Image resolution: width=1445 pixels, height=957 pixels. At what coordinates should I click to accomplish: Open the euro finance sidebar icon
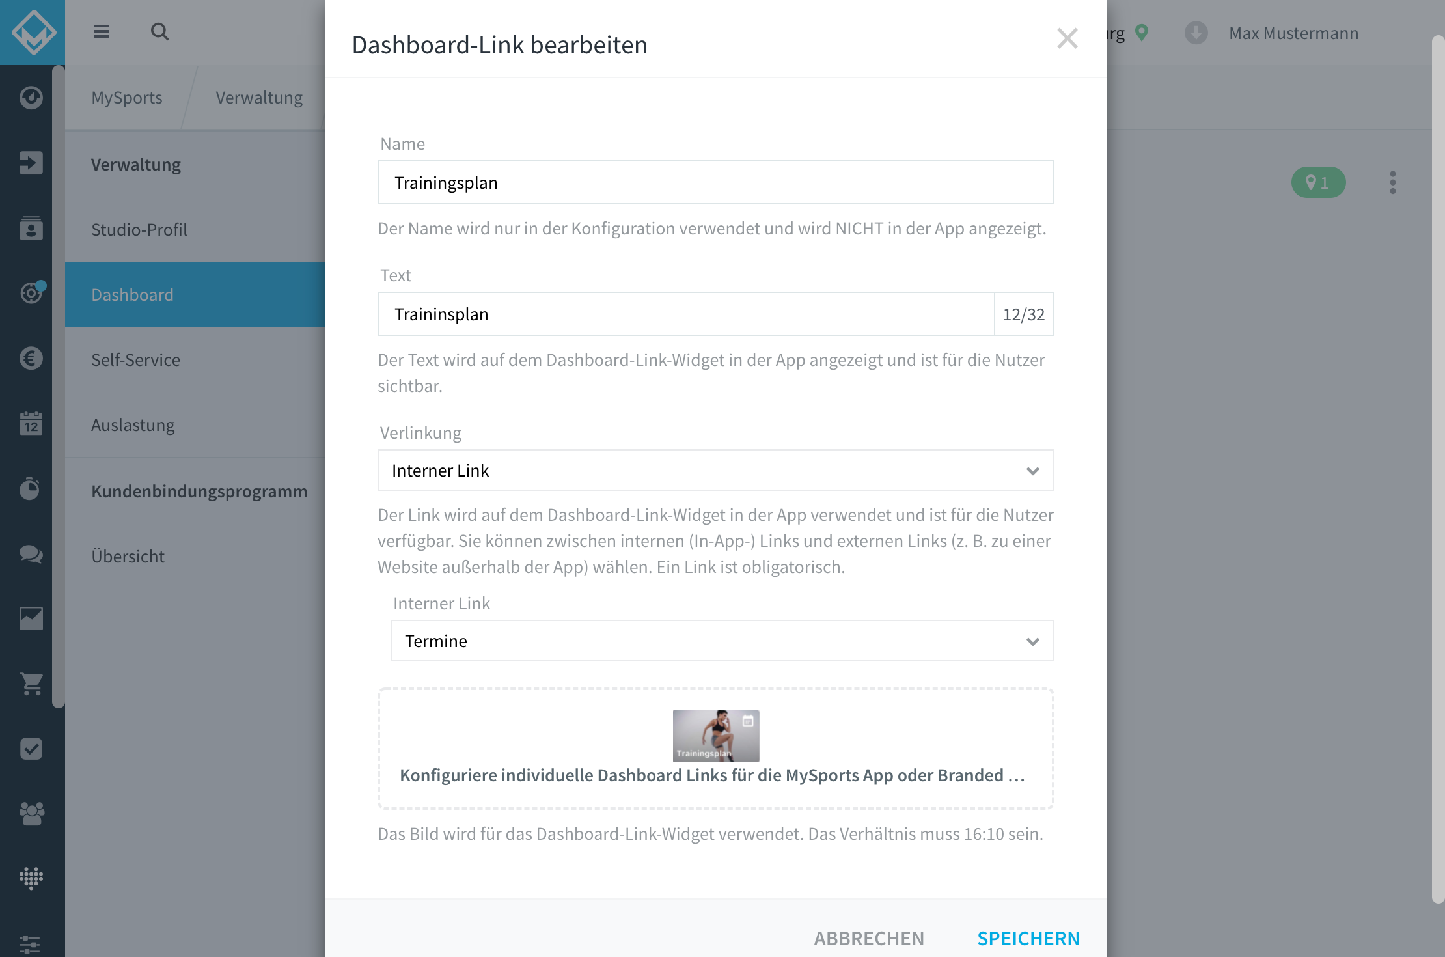coord(31,358)
